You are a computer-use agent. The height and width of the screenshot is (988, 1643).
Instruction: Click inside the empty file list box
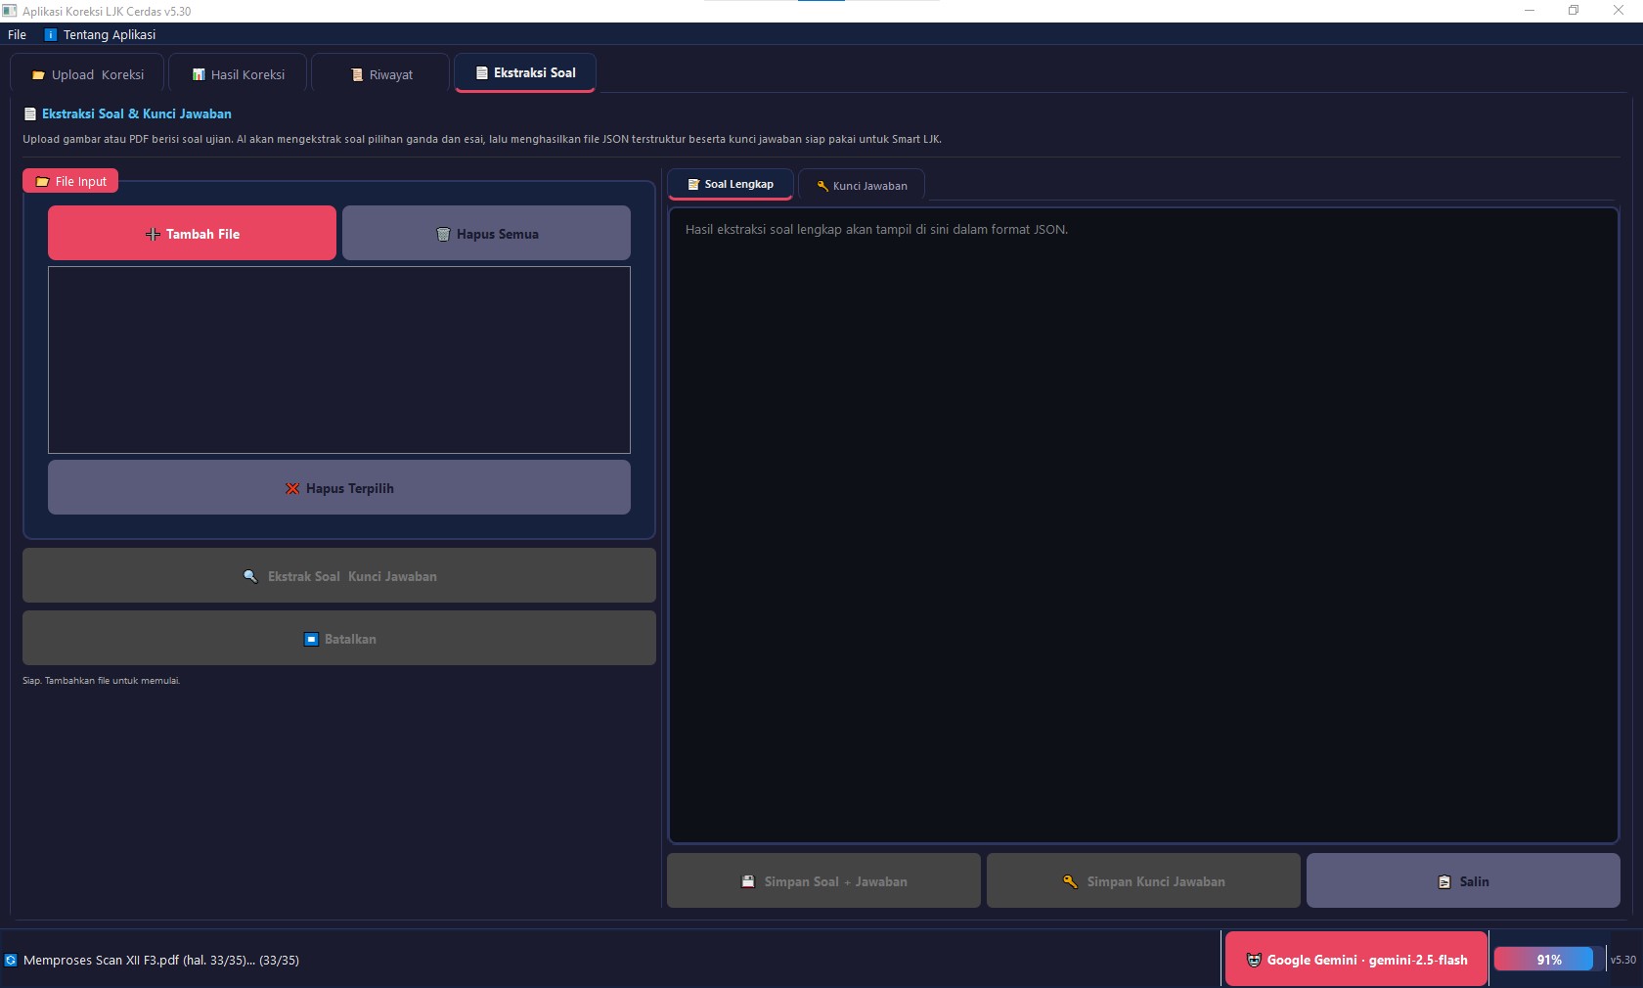(338, 360)
